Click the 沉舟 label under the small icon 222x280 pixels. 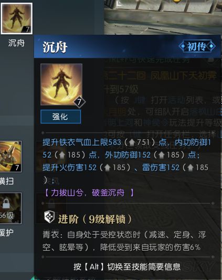16,43
